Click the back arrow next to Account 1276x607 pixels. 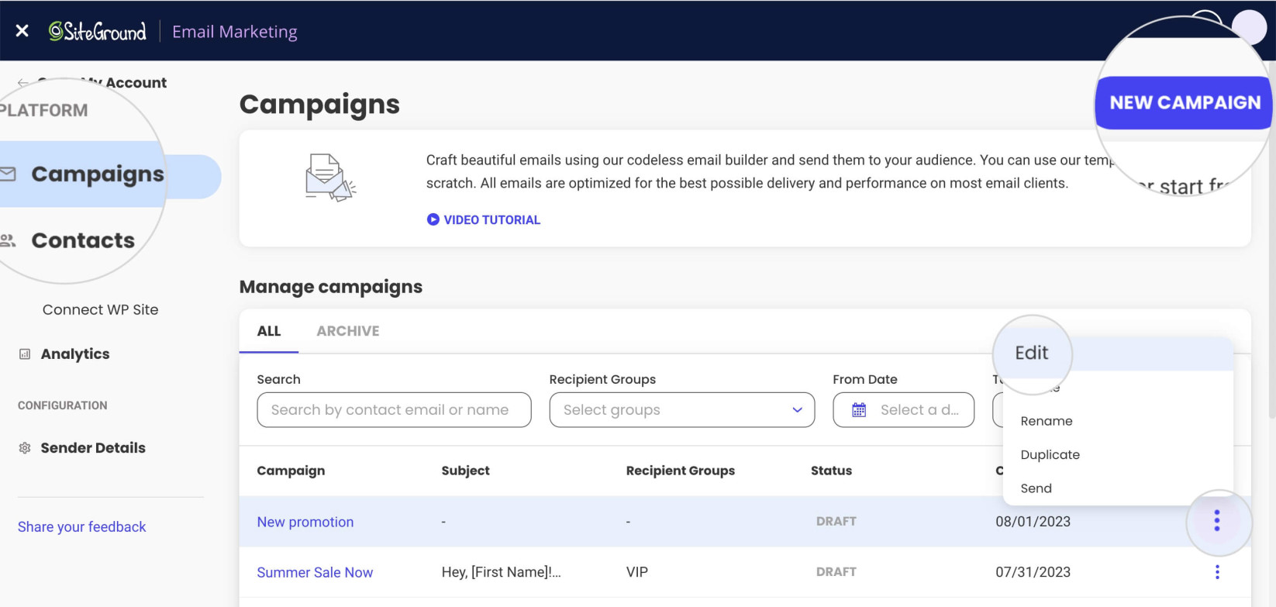(x=23, y=83)
